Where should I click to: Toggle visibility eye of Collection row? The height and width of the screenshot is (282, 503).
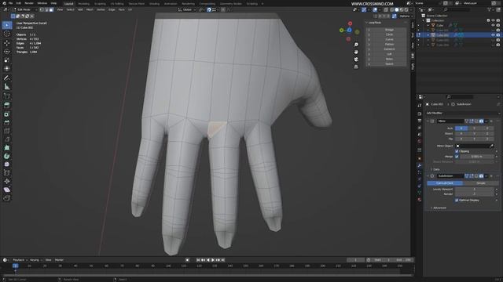point(493,20)
